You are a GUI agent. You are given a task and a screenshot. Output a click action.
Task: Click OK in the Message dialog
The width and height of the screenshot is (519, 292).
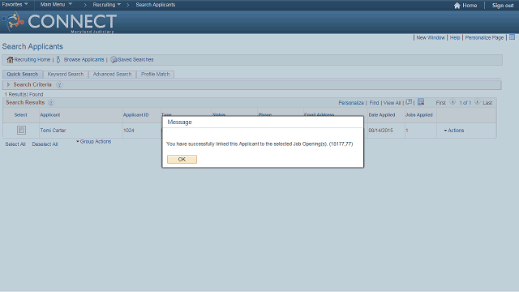pos(182,159)
